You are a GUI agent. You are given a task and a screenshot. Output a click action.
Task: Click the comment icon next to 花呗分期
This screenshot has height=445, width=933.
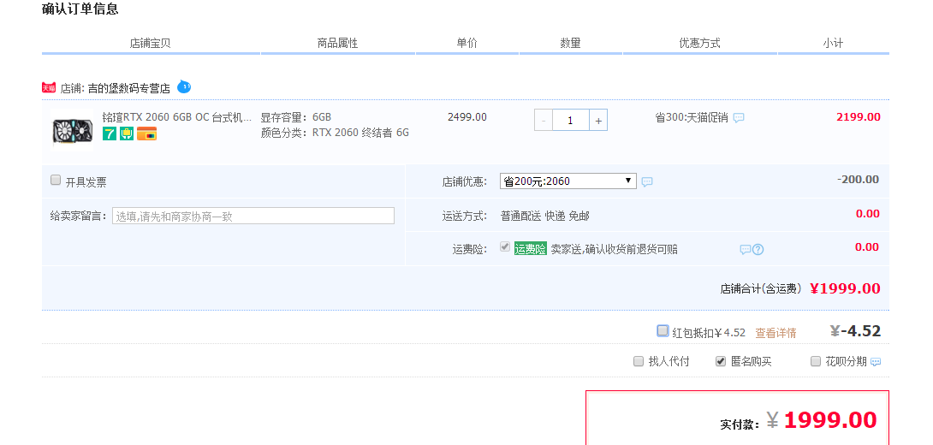pyautogui.click(x=876, y=362)
